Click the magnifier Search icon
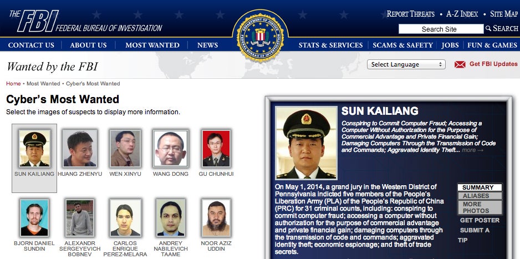Screen dimensions: 520x259 488,28
